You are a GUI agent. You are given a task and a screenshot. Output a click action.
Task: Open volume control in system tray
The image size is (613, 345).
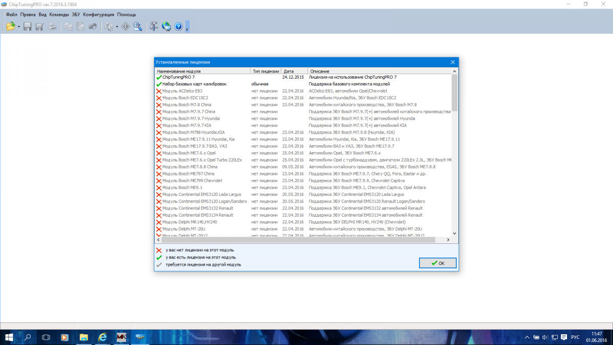pos(546,337)
